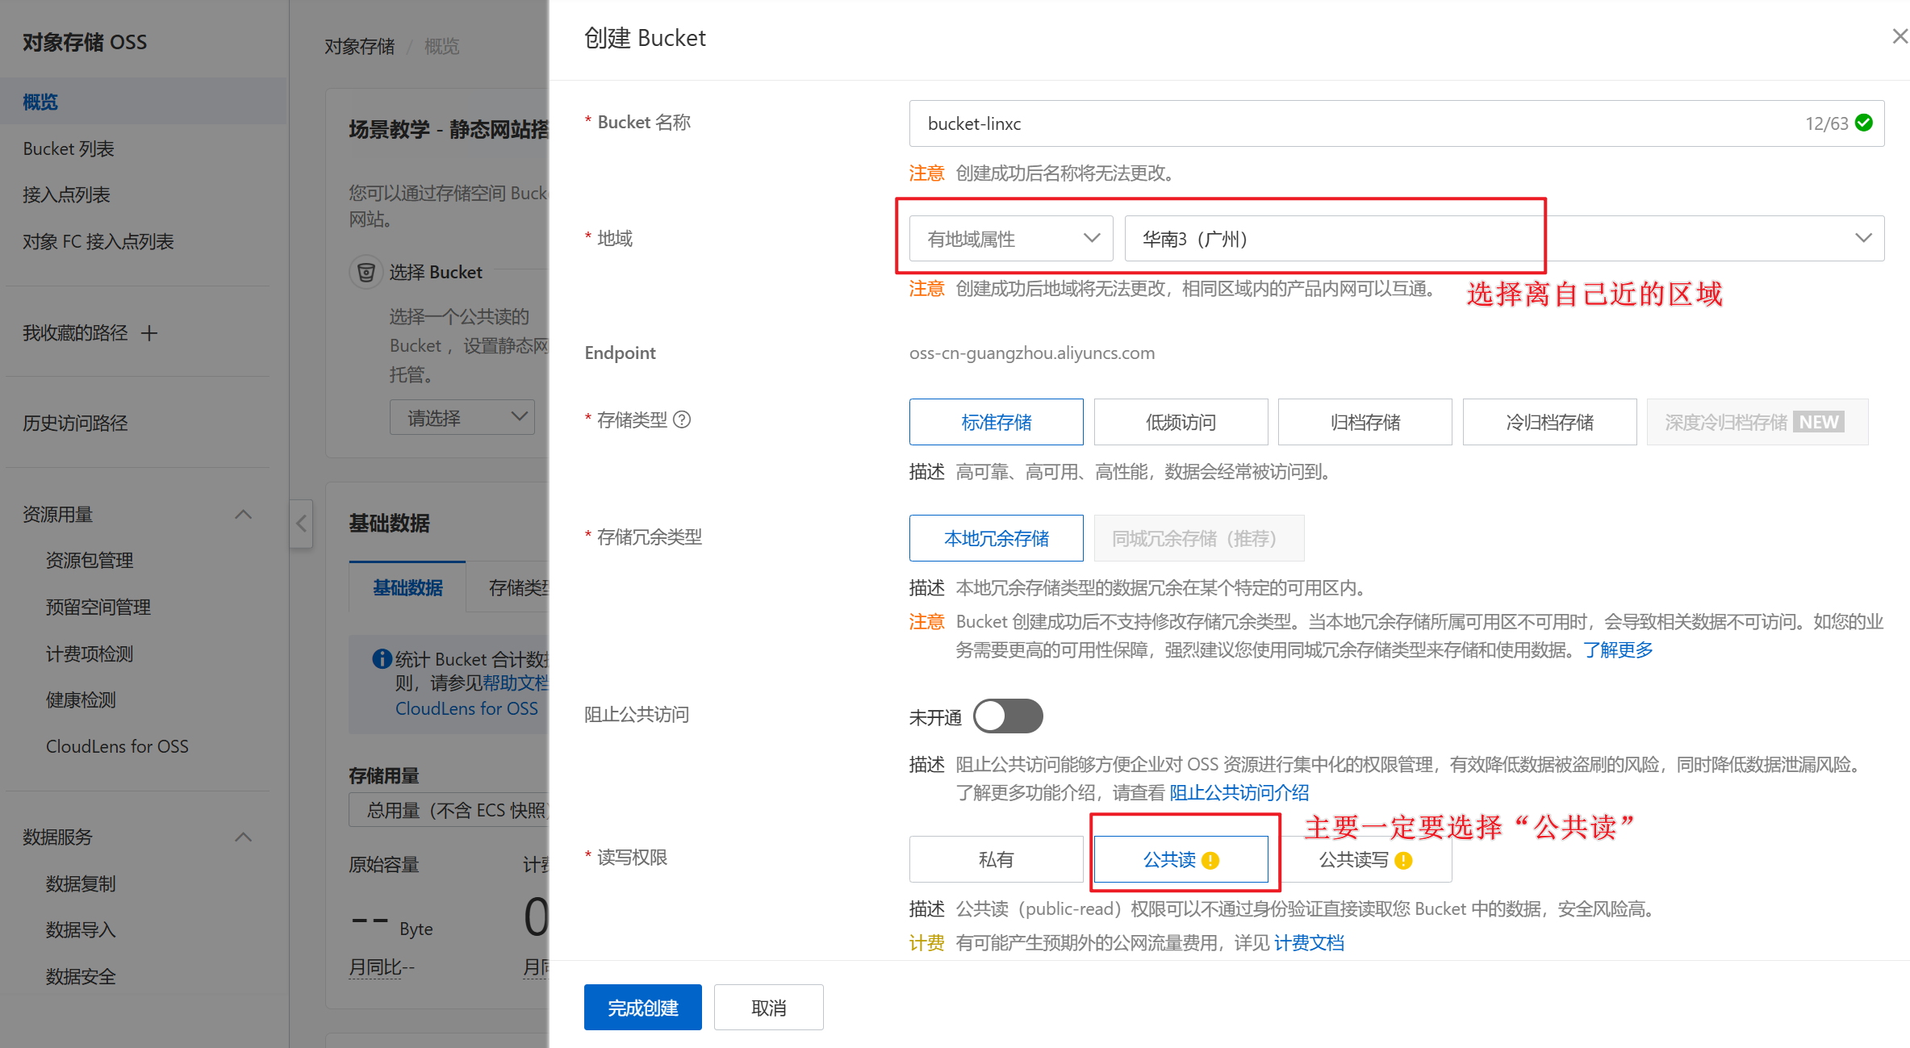Image resolution: width=1910 pixels, height=1048 pixels.
Task: Click the 对象存储 OSS sidebar title
Action: pos(85,42)
